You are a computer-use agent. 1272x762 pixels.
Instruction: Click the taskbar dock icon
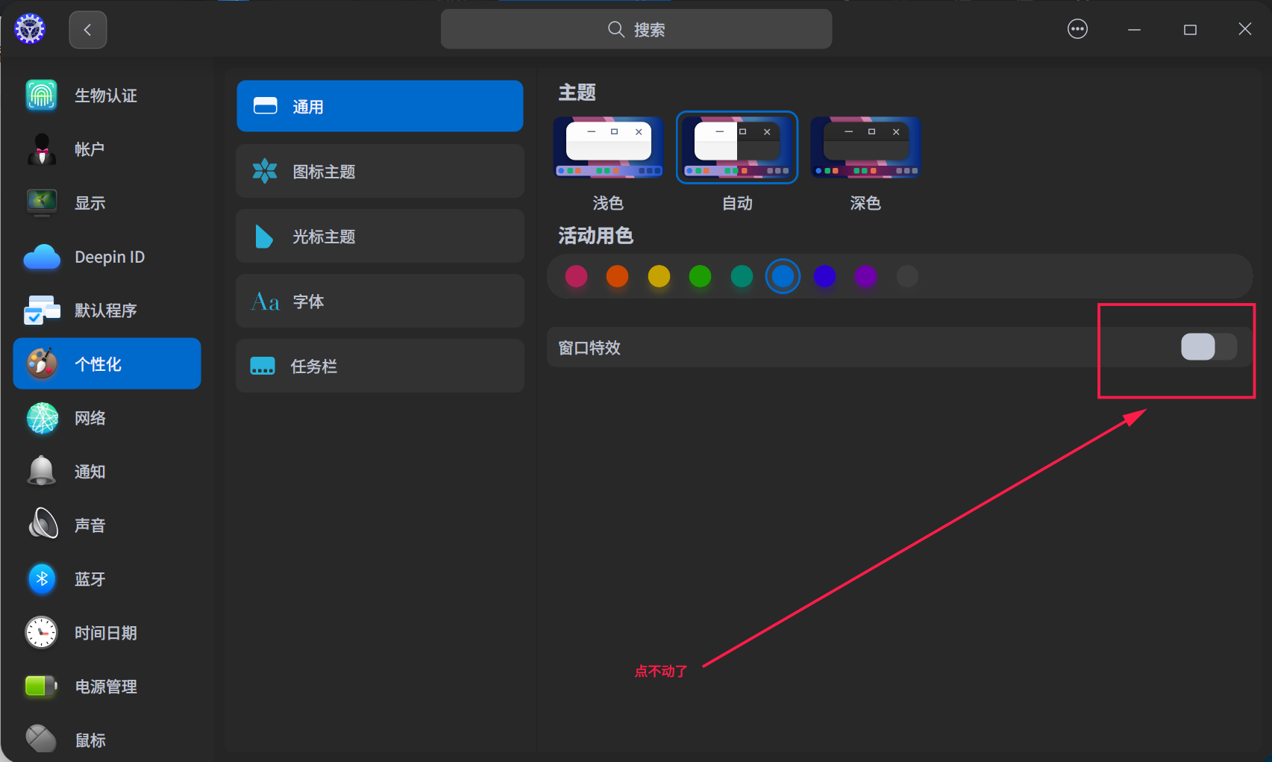[x=263, y=366]
